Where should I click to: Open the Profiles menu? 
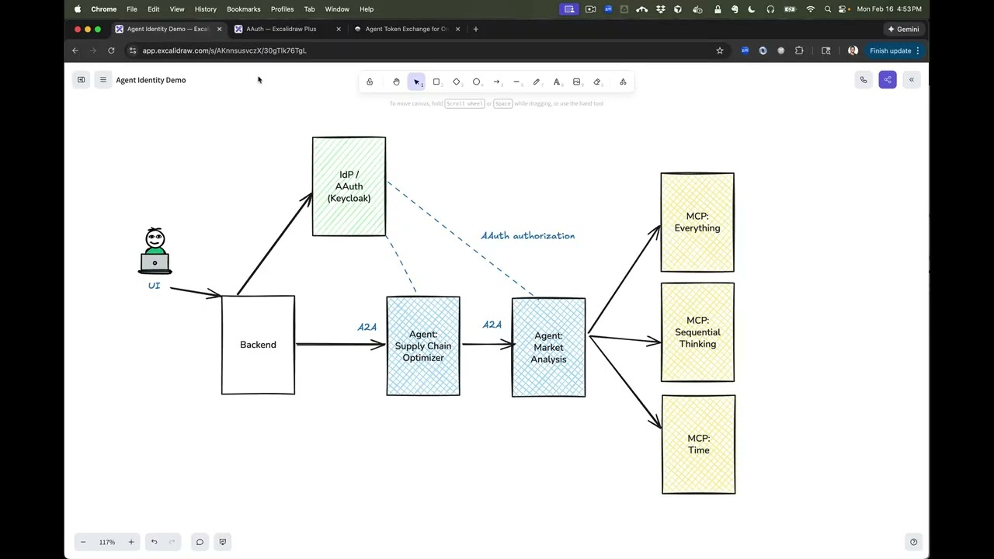(282, 9)
